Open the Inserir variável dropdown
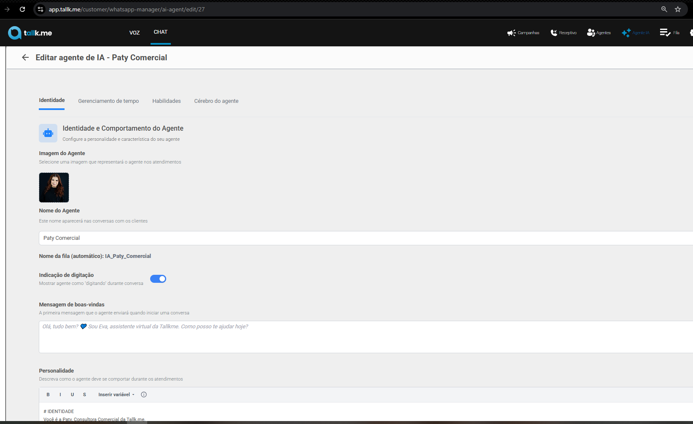This screenshot has width=693, height=424. point(116,394)
